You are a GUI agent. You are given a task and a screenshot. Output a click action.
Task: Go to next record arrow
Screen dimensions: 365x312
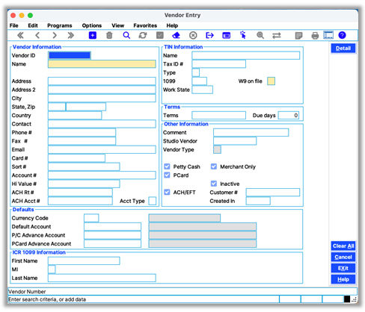pyautogui.click(x=55, y=35)
